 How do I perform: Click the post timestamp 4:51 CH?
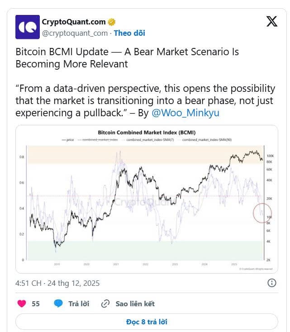coord(57,284)
